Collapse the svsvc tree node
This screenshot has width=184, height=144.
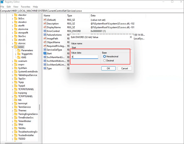point(12,47)
